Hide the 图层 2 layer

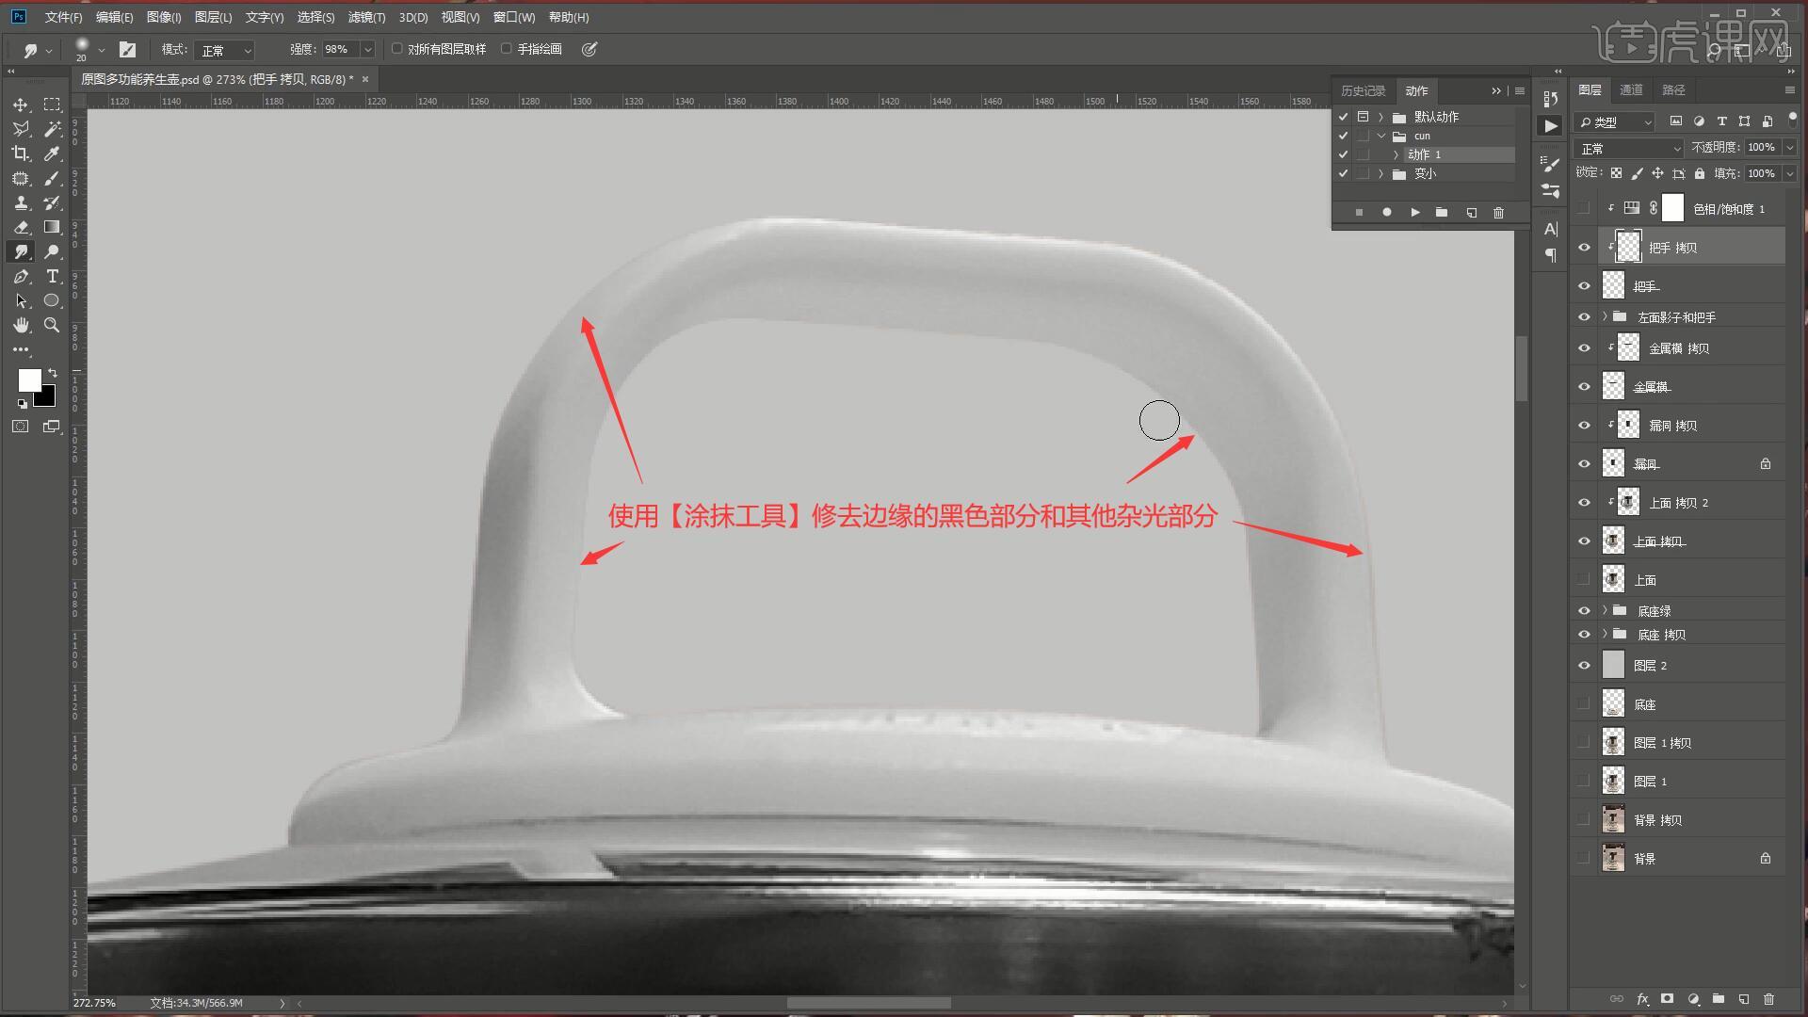point(1584,666)
